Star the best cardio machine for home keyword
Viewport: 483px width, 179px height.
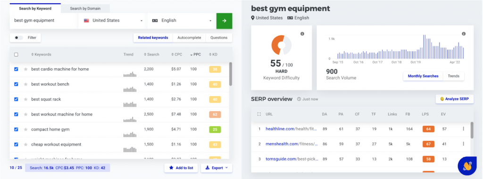pyautogui.click(x=26, y=69)
